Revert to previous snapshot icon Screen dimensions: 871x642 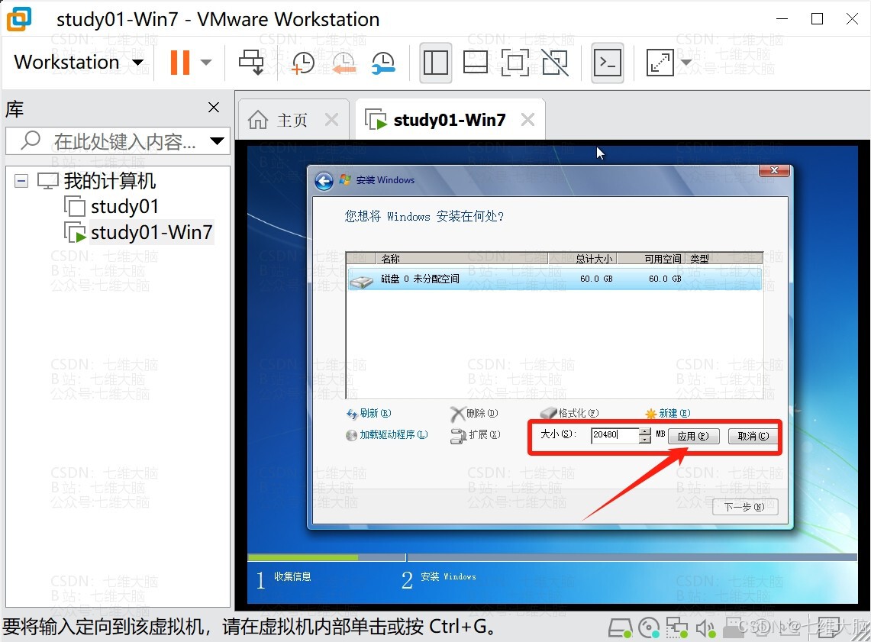344,62
